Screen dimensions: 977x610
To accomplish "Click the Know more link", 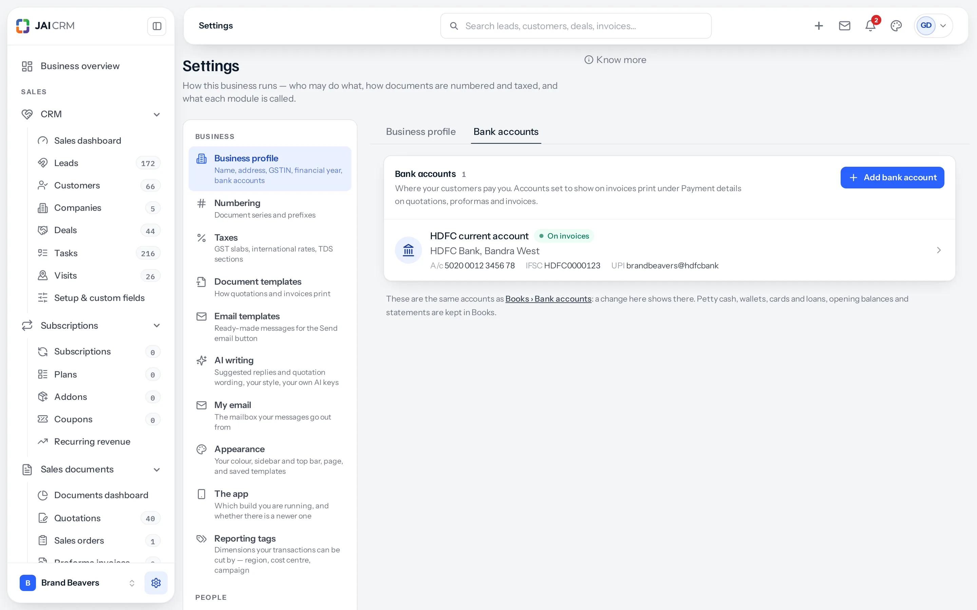I will (615, 60).
